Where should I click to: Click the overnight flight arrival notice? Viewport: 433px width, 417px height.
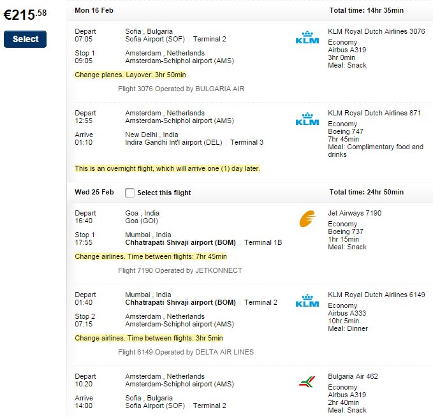click(167, 169)
